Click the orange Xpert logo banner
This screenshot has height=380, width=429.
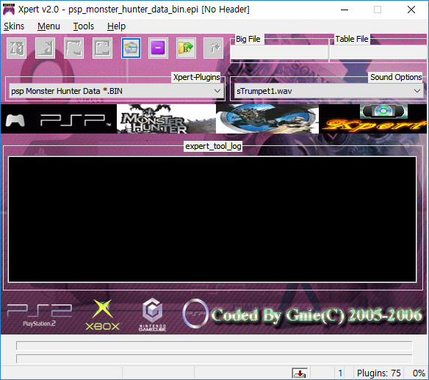point(372,119)
